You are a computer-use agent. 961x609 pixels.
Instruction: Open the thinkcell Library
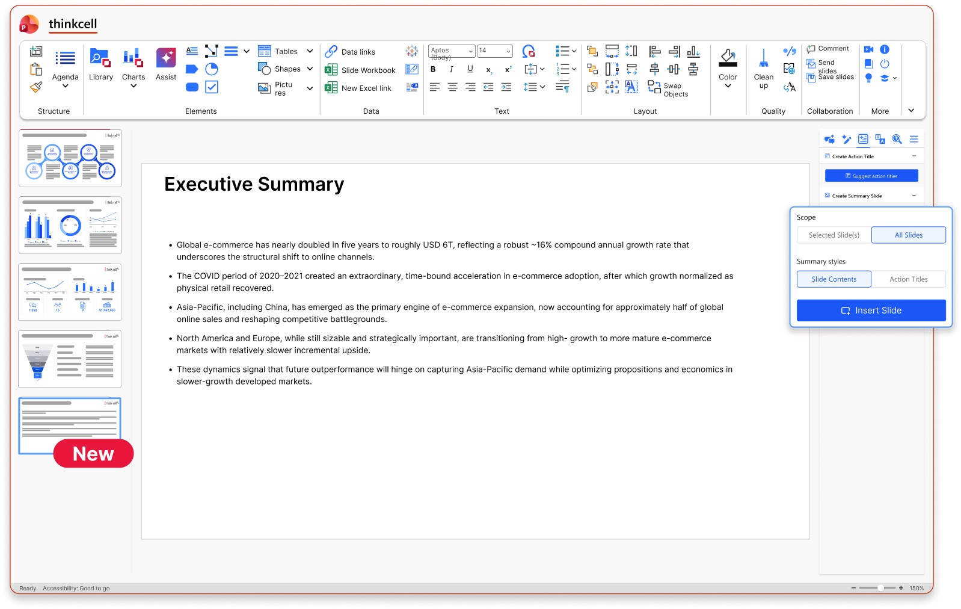click(x=100, y=64)
